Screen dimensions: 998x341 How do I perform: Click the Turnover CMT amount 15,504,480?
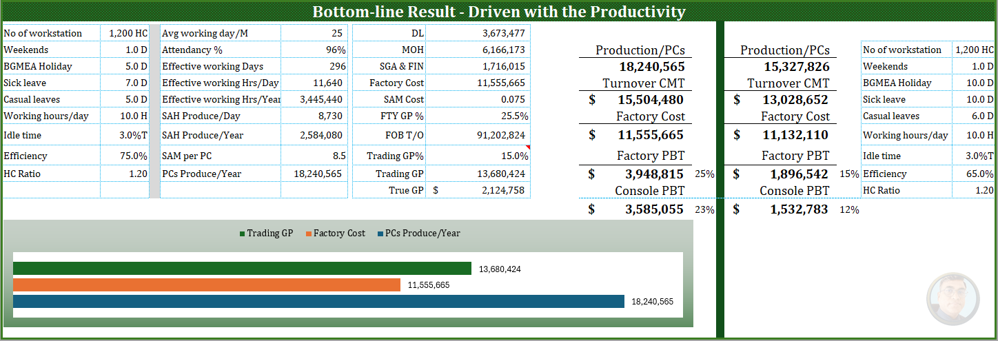[651, 100]
